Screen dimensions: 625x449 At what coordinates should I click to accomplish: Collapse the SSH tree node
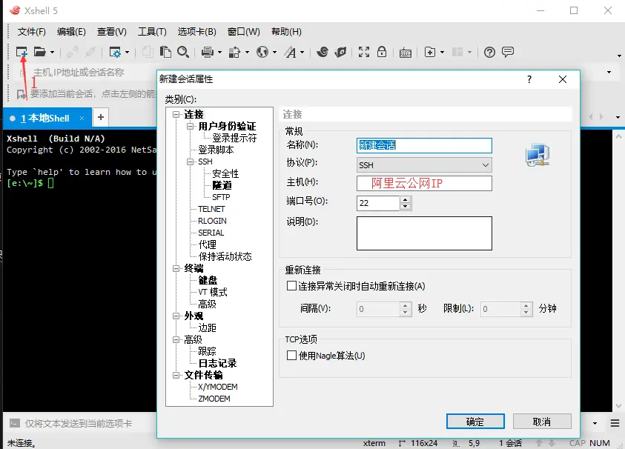pos(190,162)
